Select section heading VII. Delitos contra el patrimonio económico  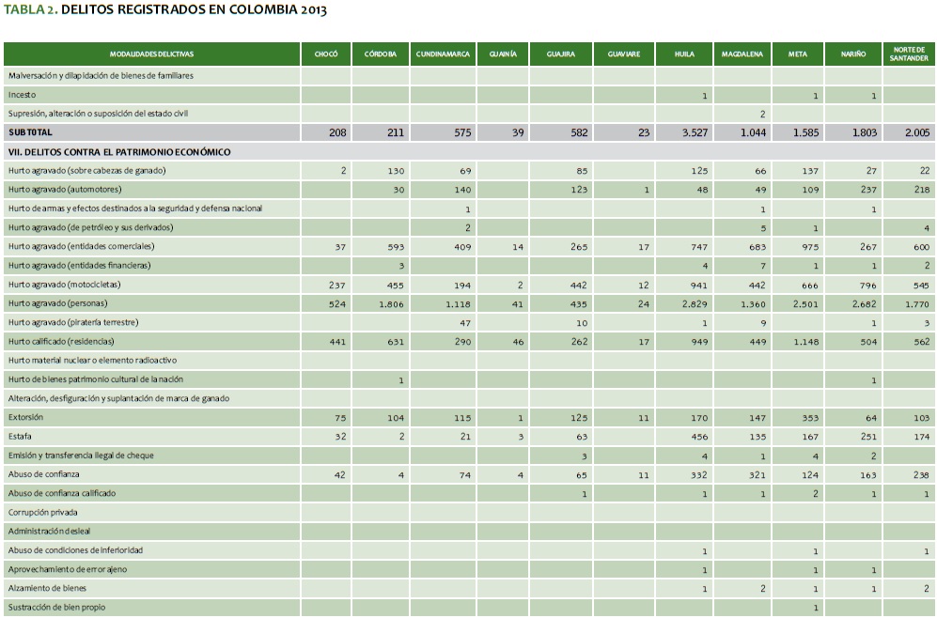coord(119,151)
